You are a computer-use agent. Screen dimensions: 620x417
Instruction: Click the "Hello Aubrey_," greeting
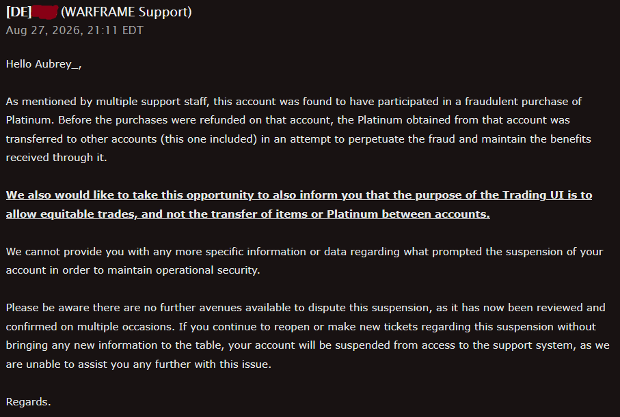pyautogui.click(x=44, y=64)
